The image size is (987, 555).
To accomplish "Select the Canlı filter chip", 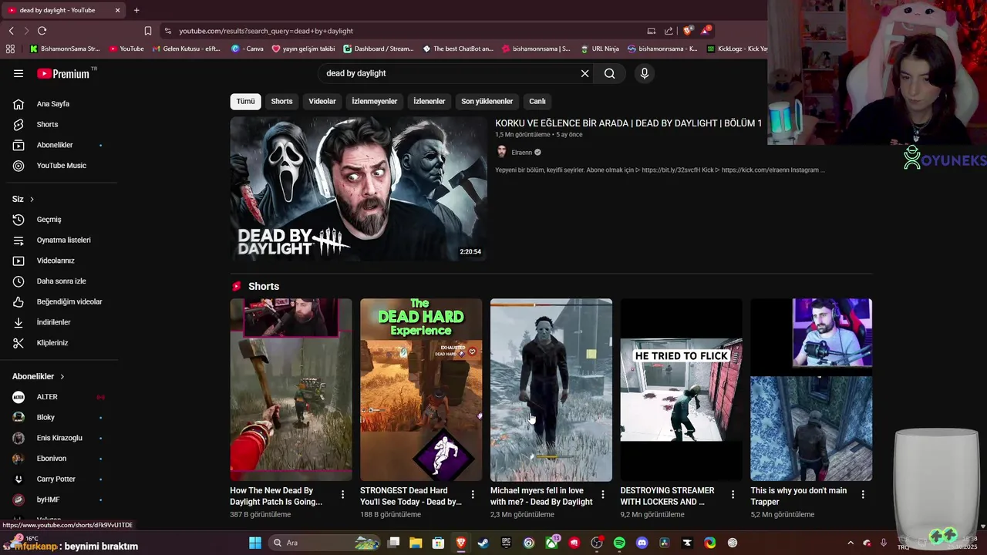I will 537,101.
